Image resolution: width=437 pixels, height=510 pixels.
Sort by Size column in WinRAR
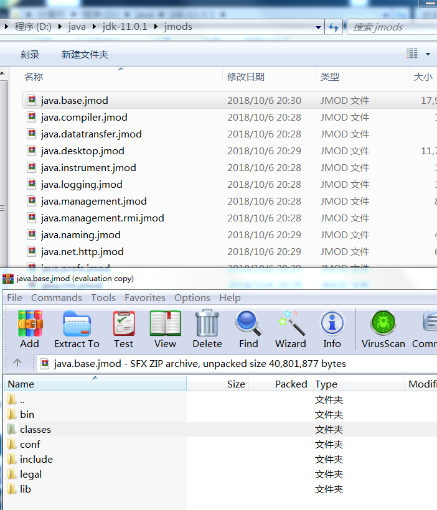coord(217,384)
